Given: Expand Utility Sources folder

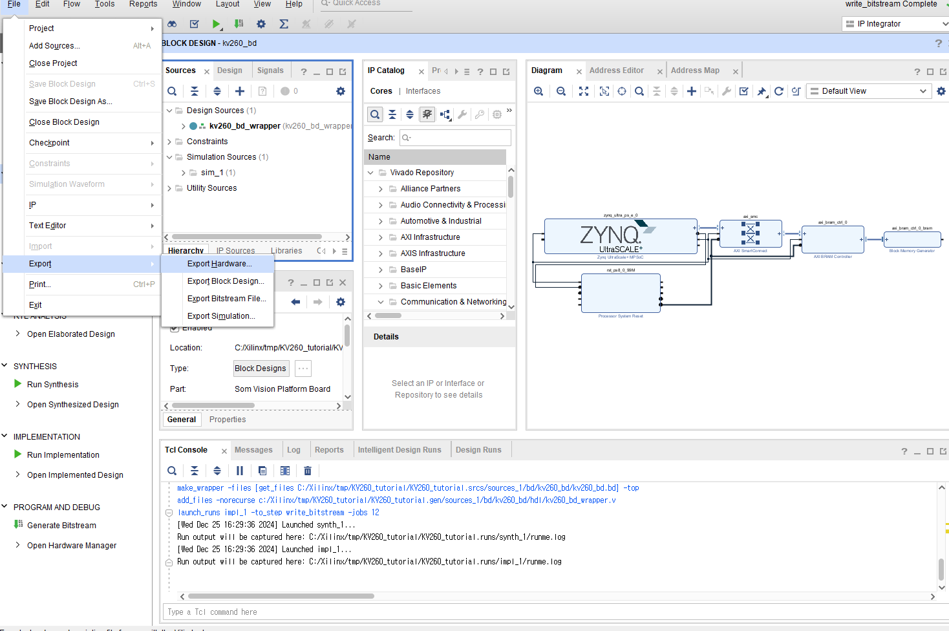Looking at the screenshot, I should tap(170, 188).
